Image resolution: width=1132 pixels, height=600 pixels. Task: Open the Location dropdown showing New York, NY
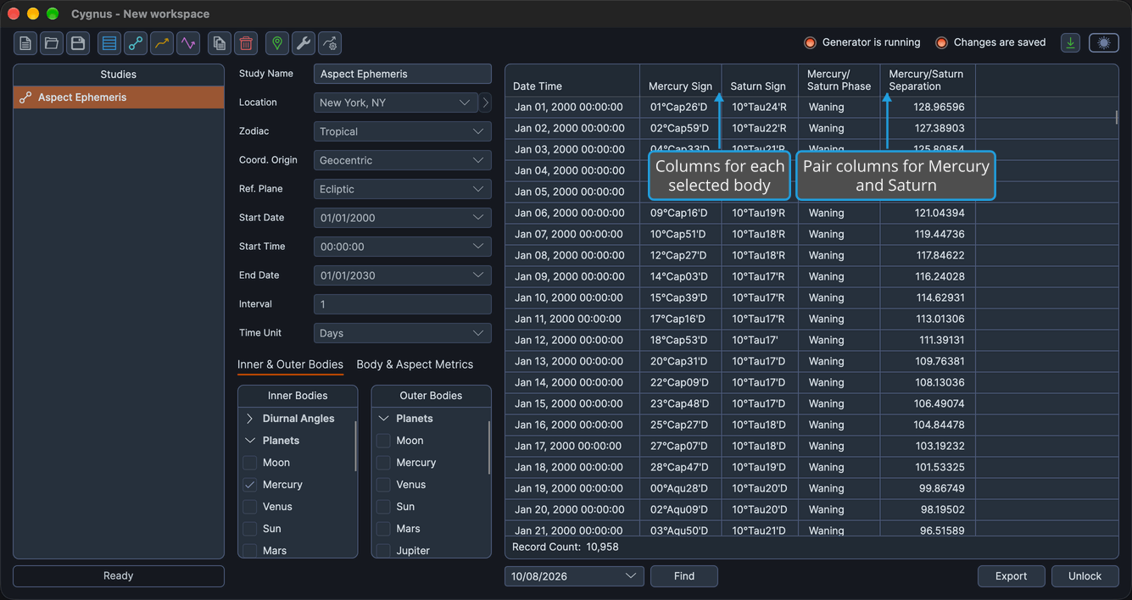coord(396,103)
